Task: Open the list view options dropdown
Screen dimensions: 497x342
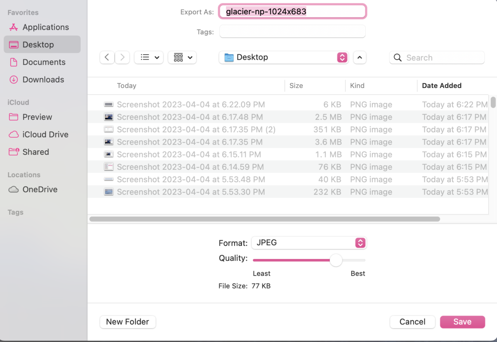Action: (x=149, y=57)
